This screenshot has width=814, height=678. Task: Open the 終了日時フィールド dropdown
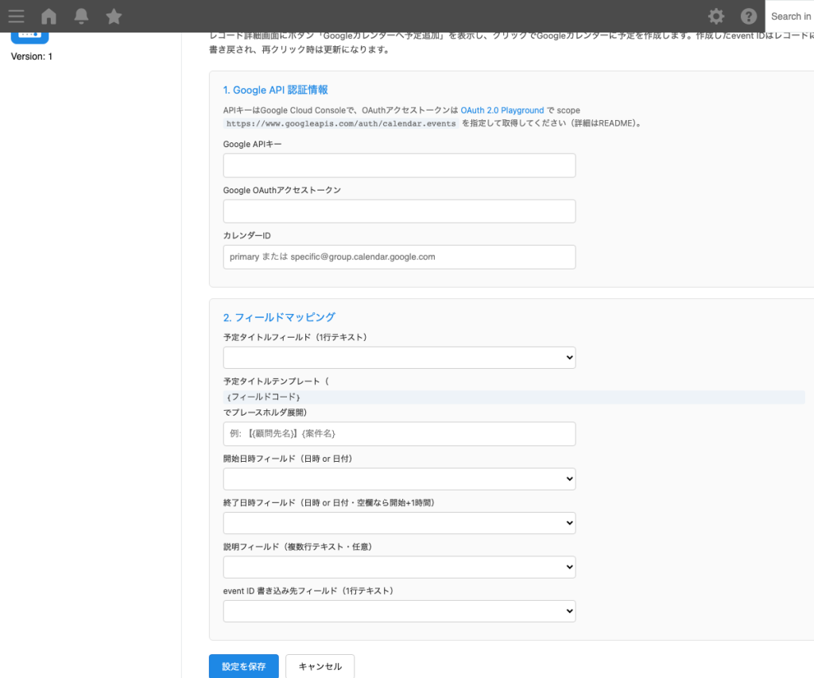pos(399,522)
